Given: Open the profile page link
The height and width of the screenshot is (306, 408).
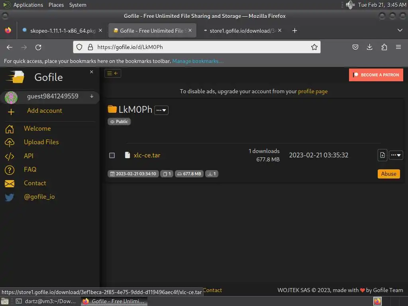Looking at the screenshot, I should pos(312,91).
